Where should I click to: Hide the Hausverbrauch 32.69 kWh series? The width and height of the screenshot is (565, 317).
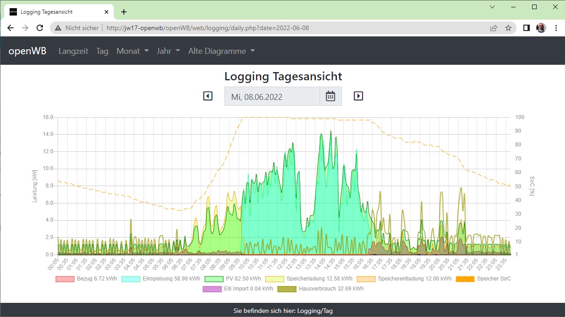[x=322, y=289]
